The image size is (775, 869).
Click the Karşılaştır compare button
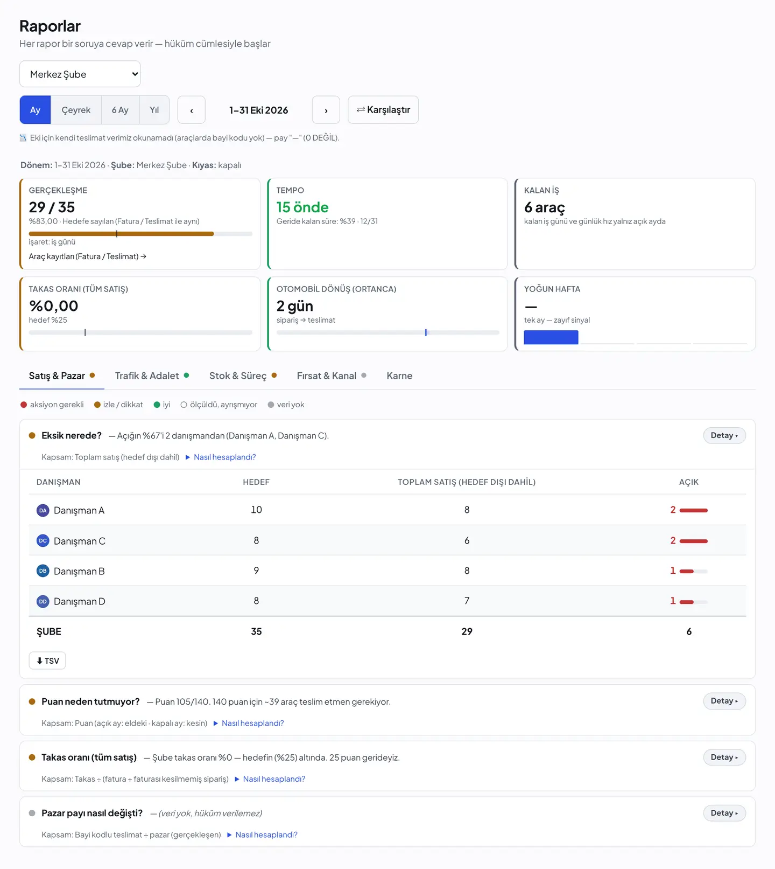pos(383,110)
